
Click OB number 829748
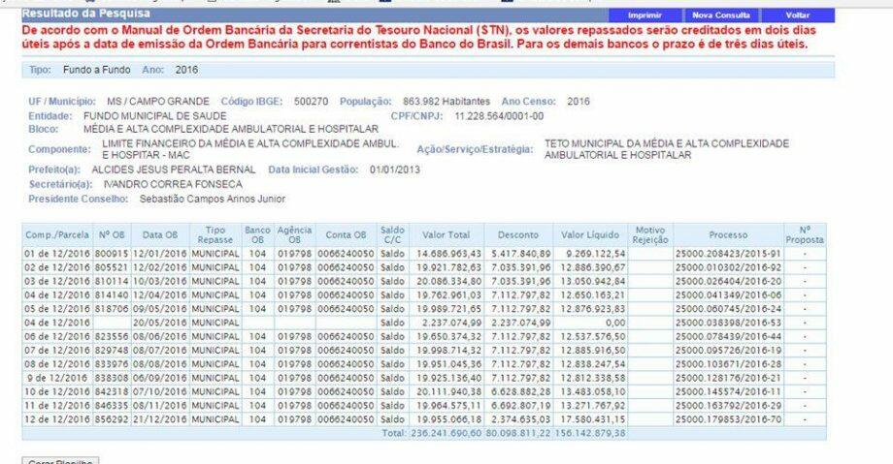coord(112,351)
